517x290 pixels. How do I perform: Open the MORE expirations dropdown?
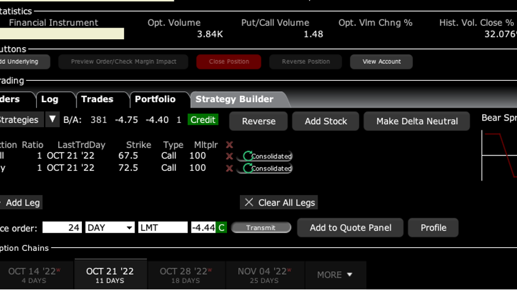335,275
